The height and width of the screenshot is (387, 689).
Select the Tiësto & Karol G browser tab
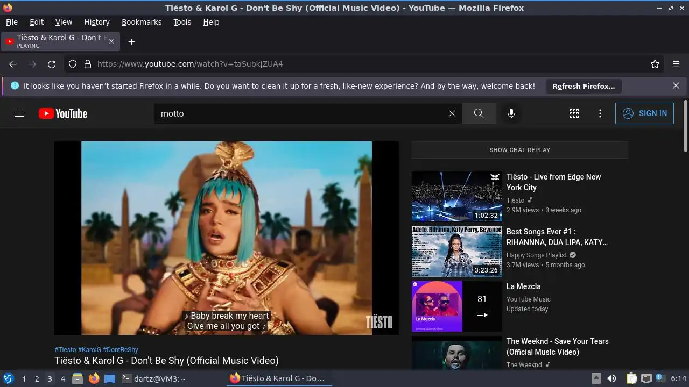(x=60, y=41)
